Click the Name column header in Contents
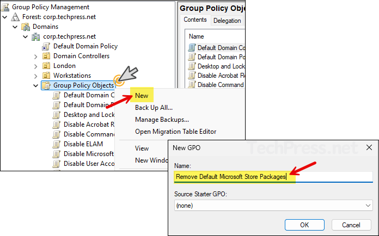The image size is (379, 236). [196, 36]
